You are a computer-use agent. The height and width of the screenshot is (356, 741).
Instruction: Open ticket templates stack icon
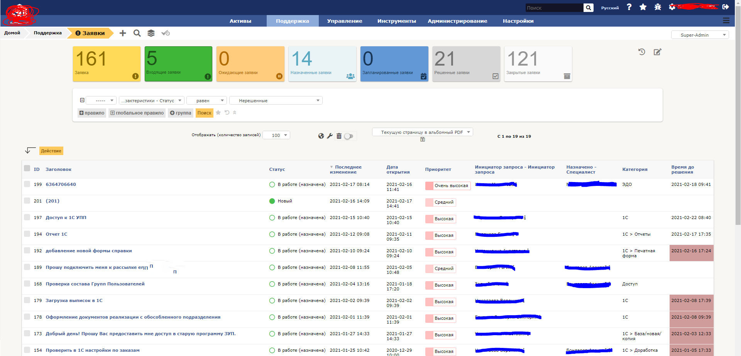click(x=151, y=33)
